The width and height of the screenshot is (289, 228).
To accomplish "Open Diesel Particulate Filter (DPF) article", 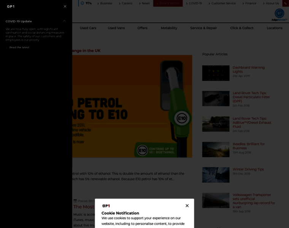I will [x=251, y=97].
